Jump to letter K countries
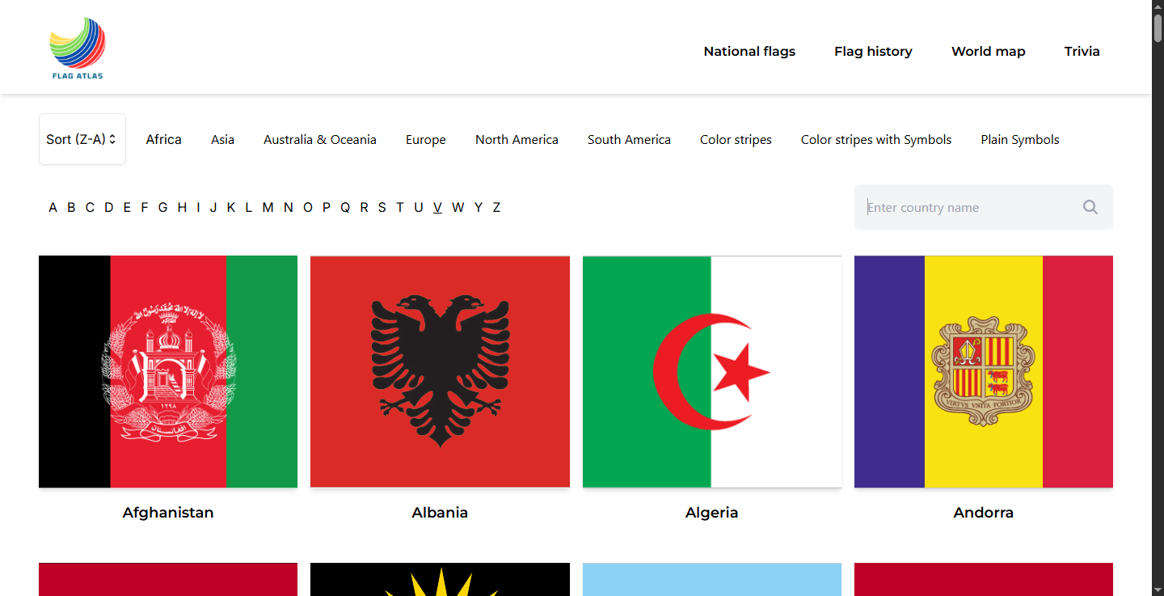The width and height of the screenshot is (1164, 596). (230, 207)
